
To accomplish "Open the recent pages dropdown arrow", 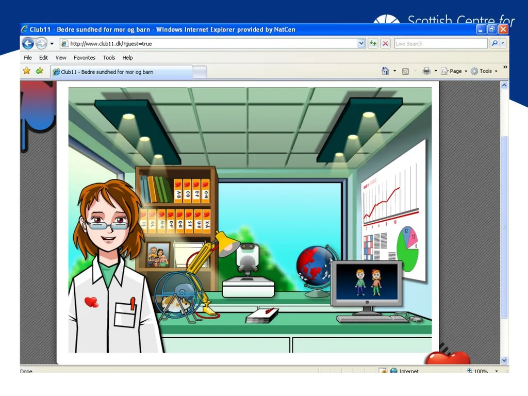I will coord(52,43).
